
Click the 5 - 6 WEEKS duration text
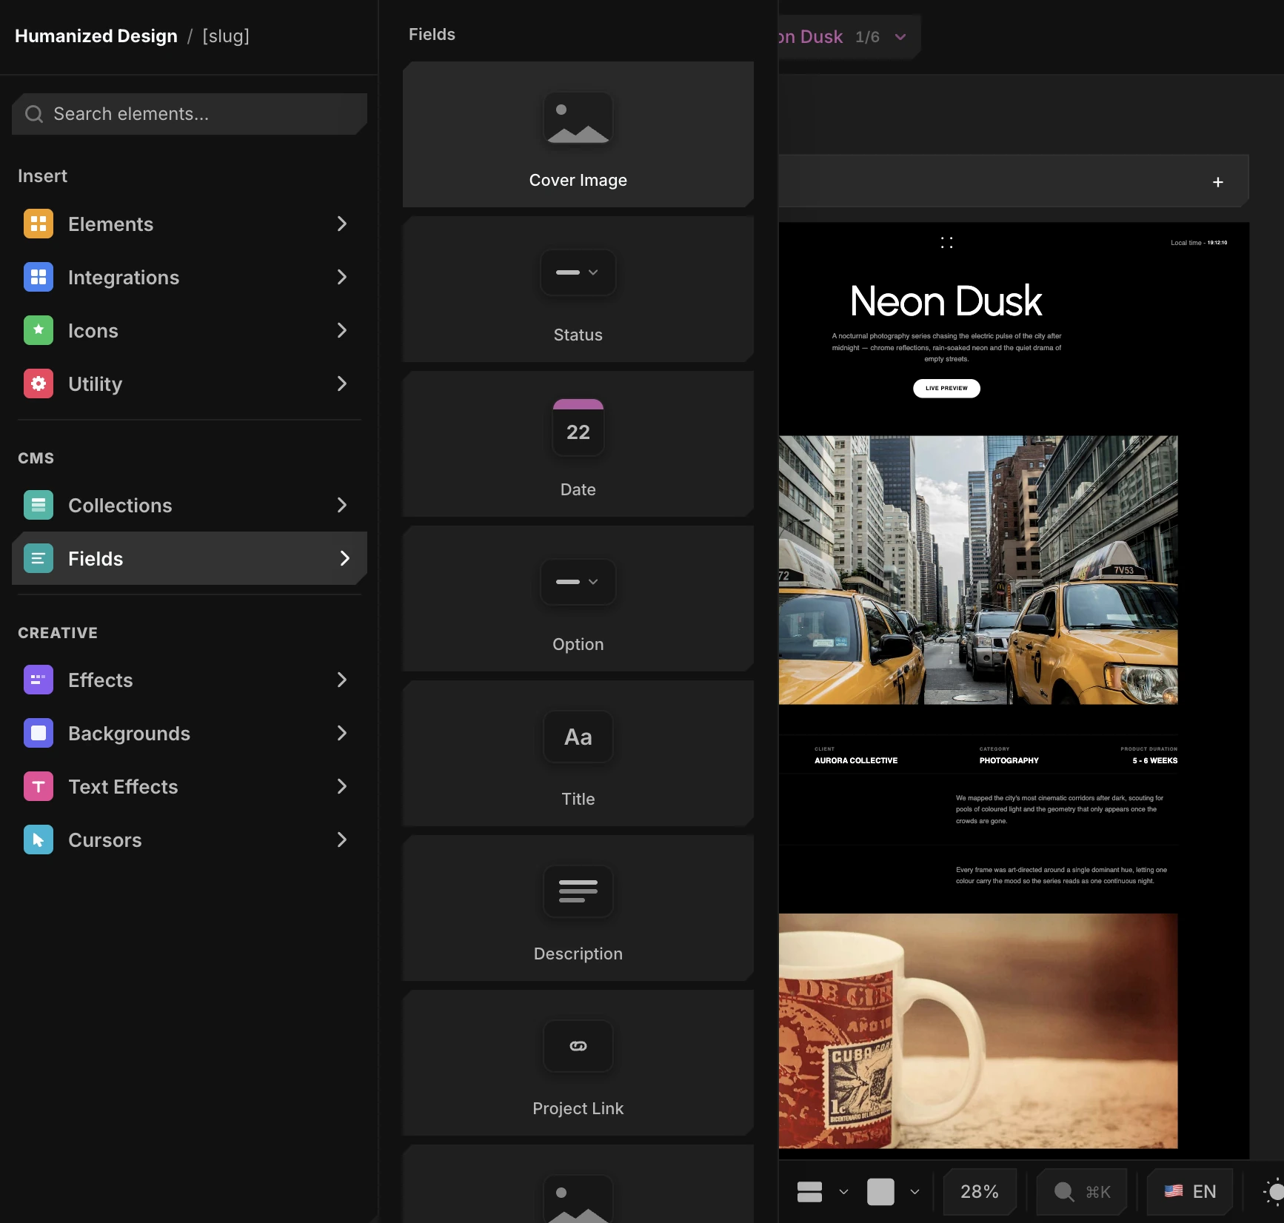point(1155,761)
